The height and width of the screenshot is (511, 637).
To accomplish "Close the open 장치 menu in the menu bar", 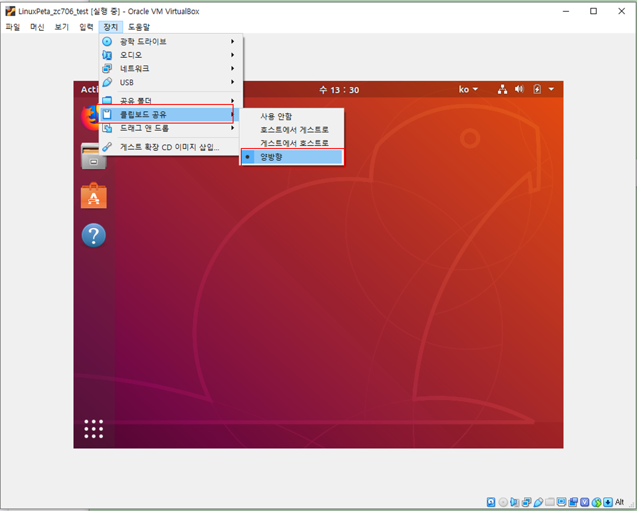I will pyautogui.click(x=110, y=27).
